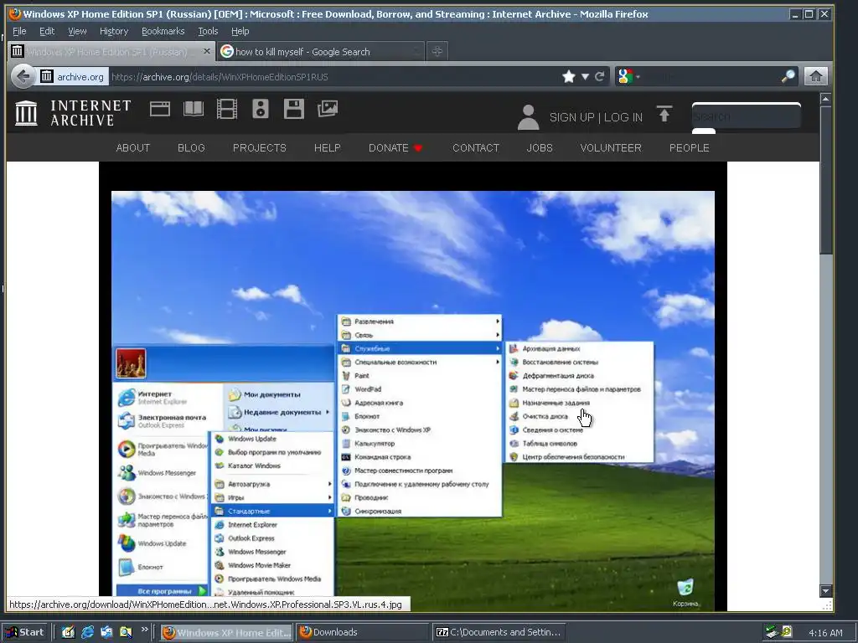Viewport: 858px width, 643px height.
Task: Bookmark this page with the star icon
Action: click(x=569, y=76)
